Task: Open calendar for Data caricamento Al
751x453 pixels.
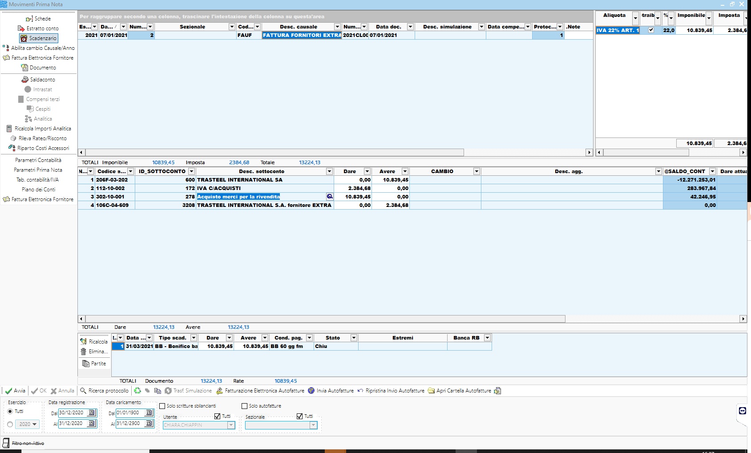Action: [x=149, y=424]
